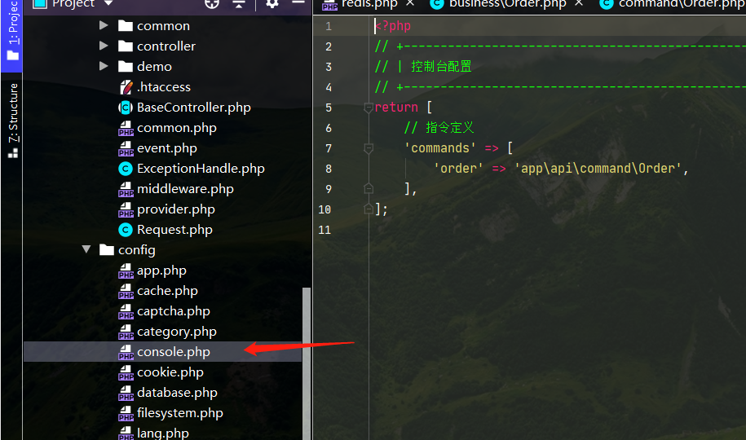Click the 'app\api\command\Order' string
The width and height of the screenshot is (746, 440).
point(598,169)
